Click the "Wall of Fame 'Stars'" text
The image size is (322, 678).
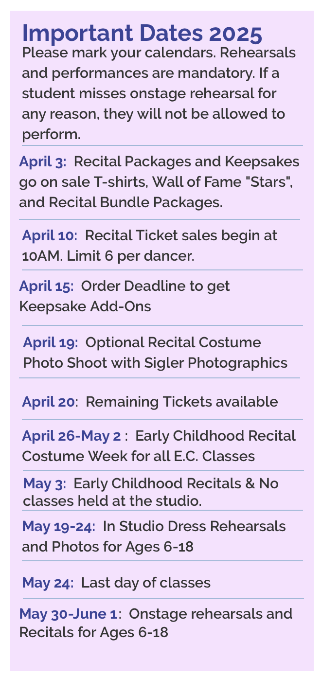tap(223, 182)
